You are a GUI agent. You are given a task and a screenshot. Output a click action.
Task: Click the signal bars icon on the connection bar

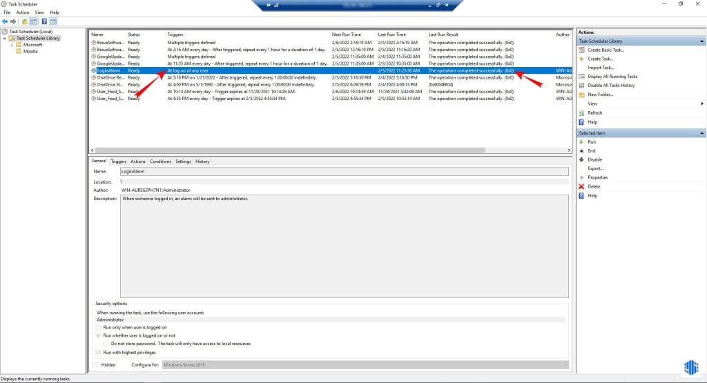pyautogui.click(x=276, y=5)
